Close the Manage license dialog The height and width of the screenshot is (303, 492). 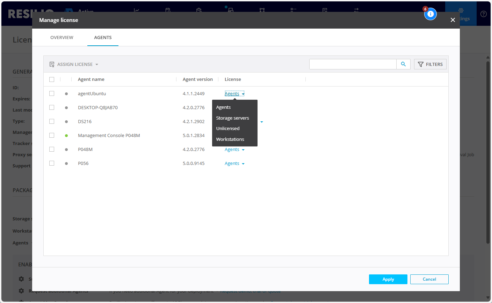[x=453, y=20]
